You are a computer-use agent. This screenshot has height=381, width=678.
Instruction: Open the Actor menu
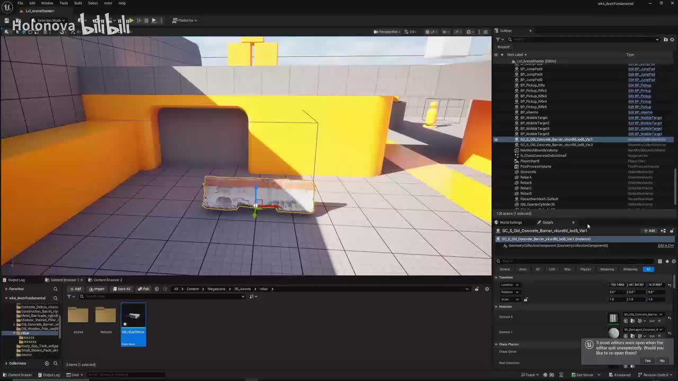[x=108, y=3]
